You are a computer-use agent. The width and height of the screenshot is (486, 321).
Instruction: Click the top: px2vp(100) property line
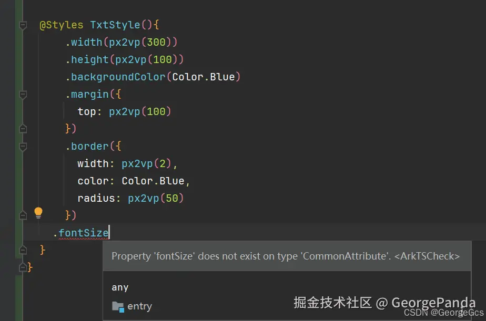124,111
